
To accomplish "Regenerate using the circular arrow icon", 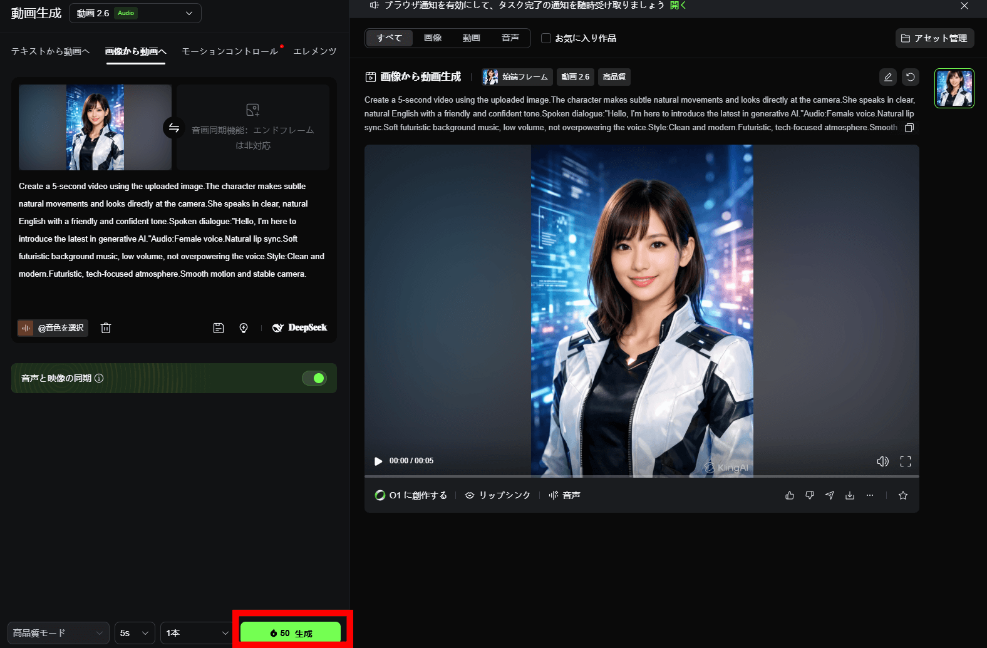I will tap(911, 77).
